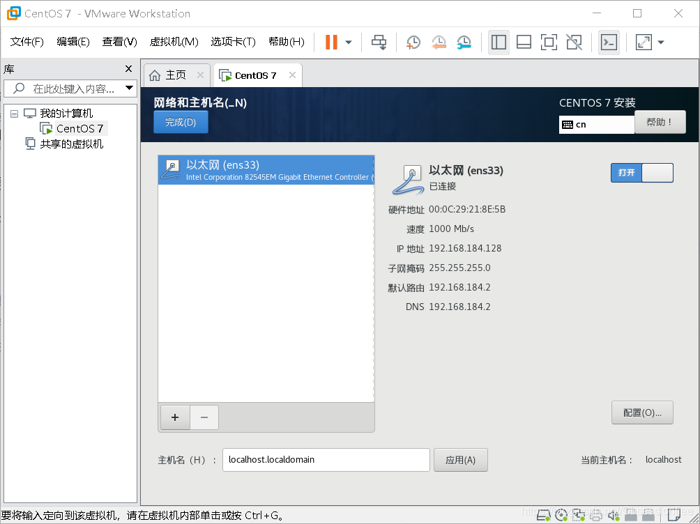700x524 pixels.
Task: Collapse the 我的计算机 tree node
Action: click(x=14, y=114)
